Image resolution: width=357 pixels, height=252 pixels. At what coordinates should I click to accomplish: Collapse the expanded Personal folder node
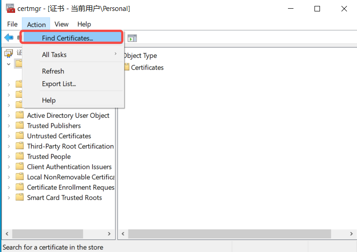(x=9, y=64)
